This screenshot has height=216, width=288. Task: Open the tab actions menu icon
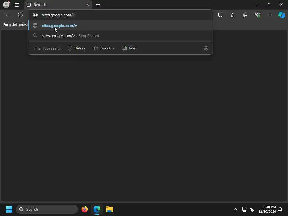pyautogui.click(x=17, y=5)
